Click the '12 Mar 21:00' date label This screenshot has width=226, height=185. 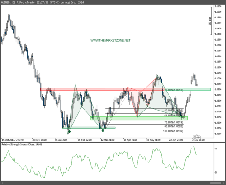pos(108,140)
